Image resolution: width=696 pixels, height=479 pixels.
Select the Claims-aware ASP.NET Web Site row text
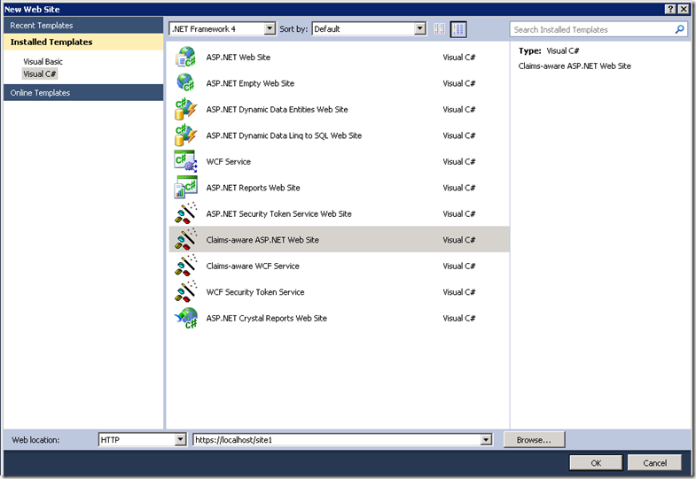click(x=262, y=240)
